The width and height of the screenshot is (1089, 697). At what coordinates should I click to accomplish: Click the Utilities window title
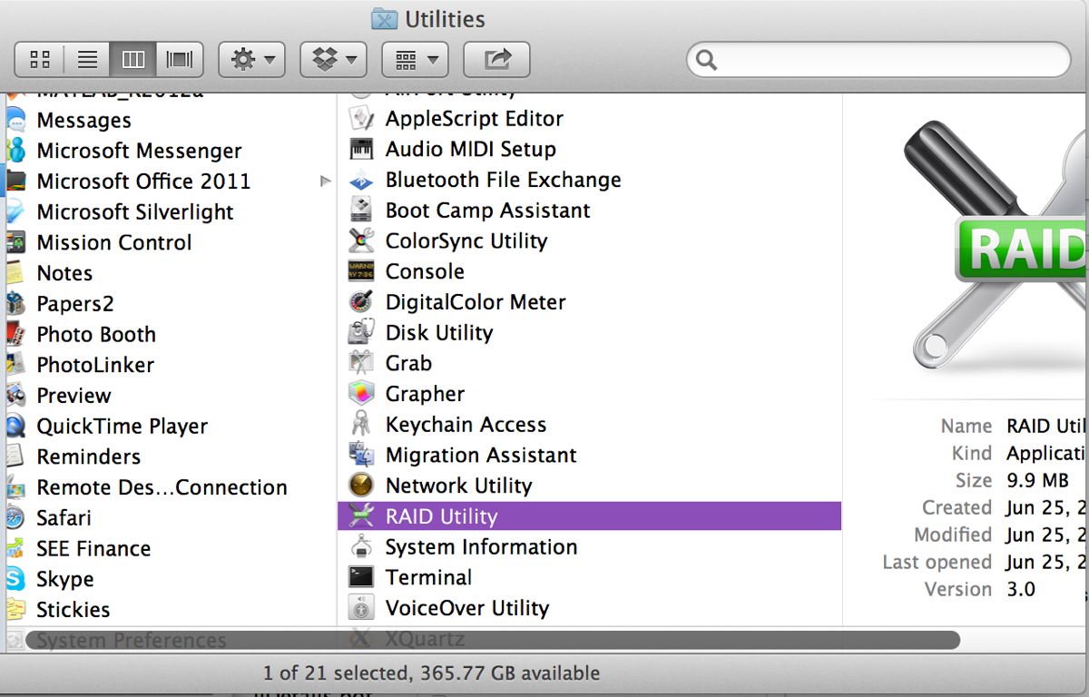tap(445, 18)
